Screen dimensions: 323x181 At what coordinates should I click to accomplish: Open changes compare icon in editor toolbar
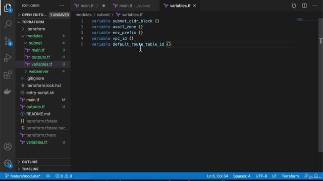click(x=294, y=6)
